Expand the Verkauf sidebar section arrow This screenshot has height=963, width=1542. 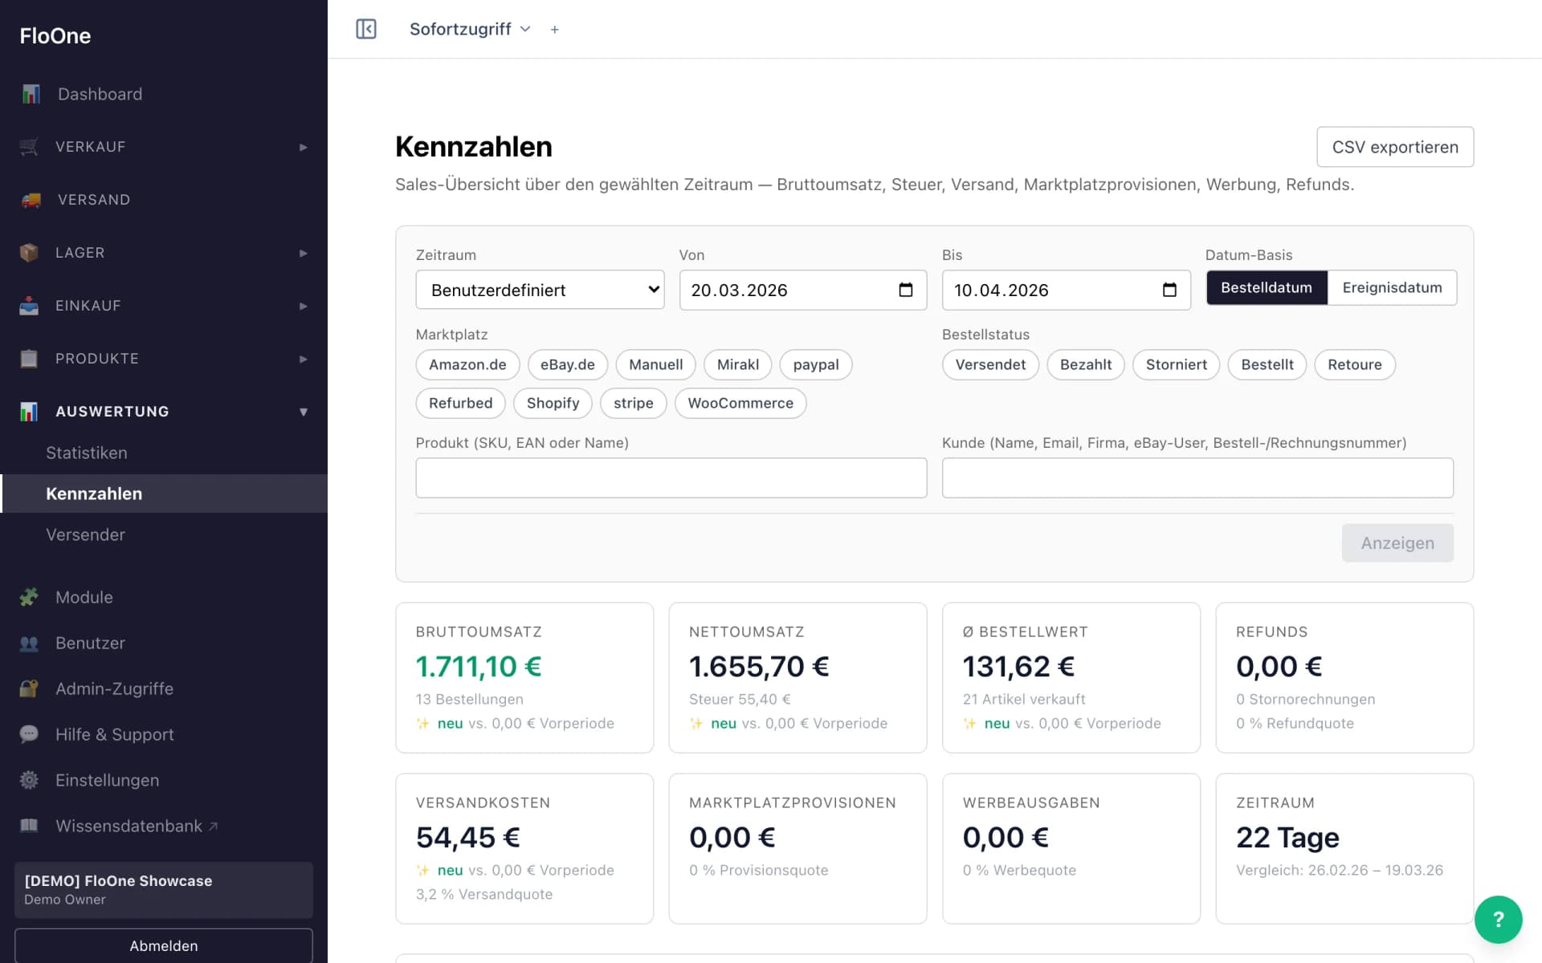coord(303,147)
